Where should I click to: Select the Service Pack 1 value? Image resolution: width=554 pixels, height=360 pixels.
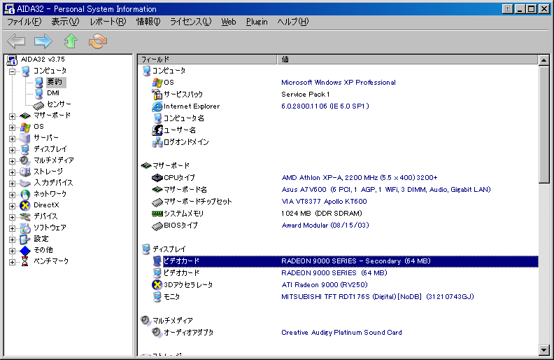click(x=305, y=95)
